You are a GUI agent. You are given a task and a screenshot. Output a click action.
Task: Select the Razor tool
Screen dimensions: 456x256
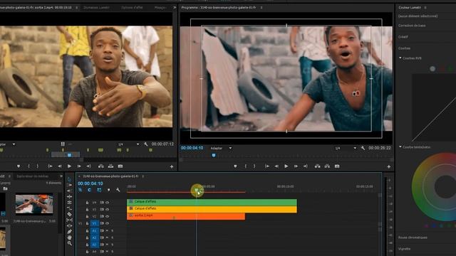[x=69, y=214]
